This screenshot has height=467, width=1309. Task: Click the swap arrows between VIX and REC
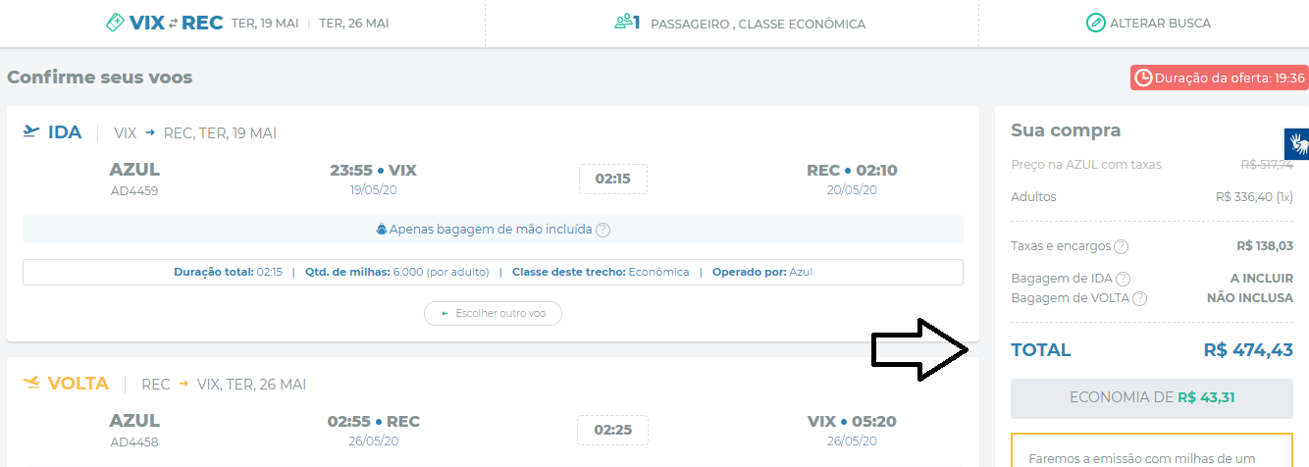[174, 24]
